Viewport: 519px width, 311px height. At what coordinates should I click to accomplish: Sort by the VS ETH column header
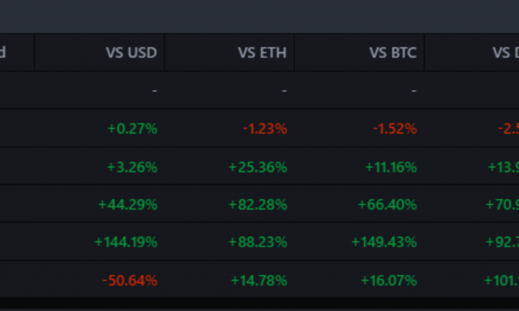coord(262,52)
